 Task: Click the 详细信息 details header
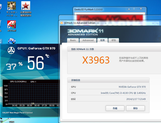pos(75,80)
